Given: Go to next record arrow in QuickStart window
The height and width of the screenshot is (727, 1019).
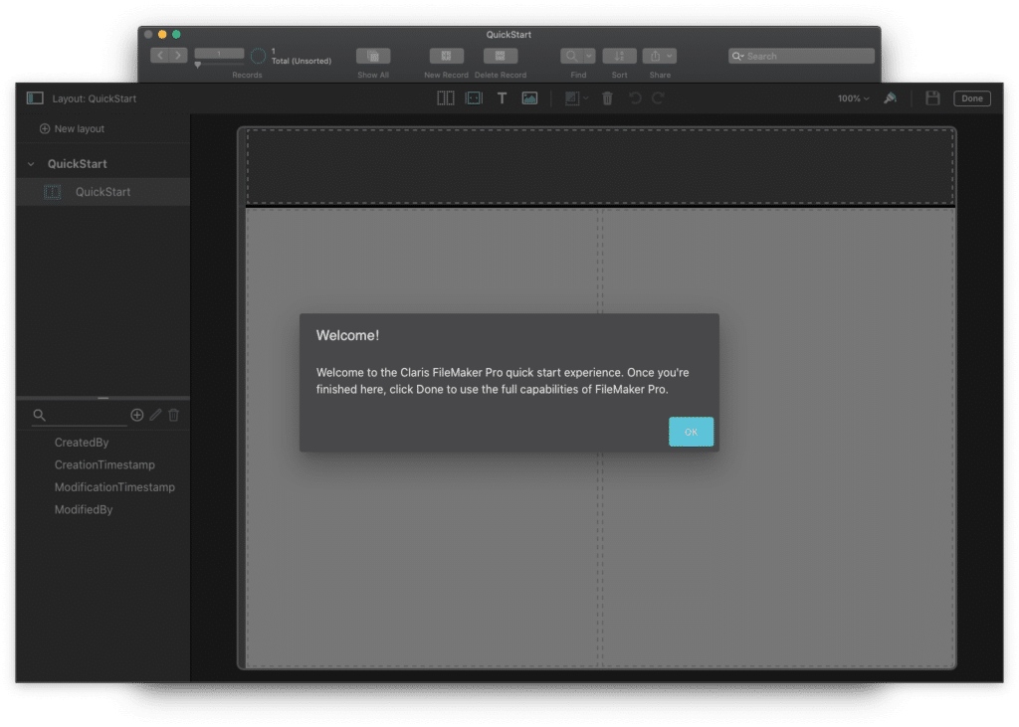Looking at the screenshot, I should (178, 56).
